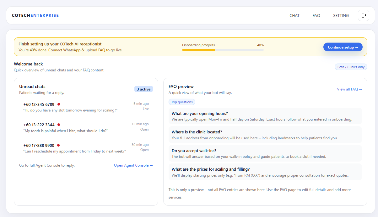The width and height of the screenshot is (378, 217).
Task: Open the SETTING nav item
Action: [x=341, y=15]
